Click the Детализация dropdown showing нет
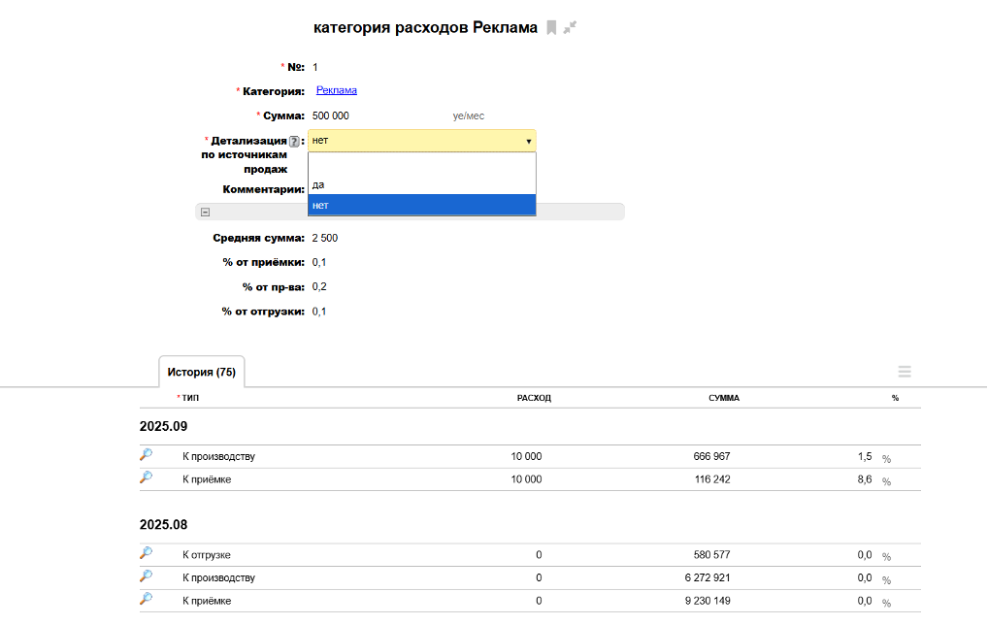 [x=421, y=141]
